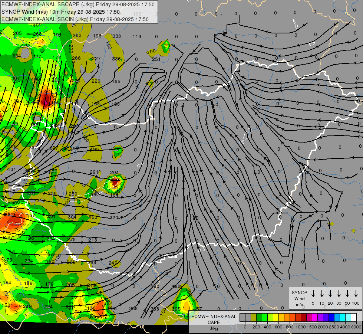Click the 10 m/s wind arrow in legend
The width and height of the screenshot is (363, 334).
(x=321, y=294)
